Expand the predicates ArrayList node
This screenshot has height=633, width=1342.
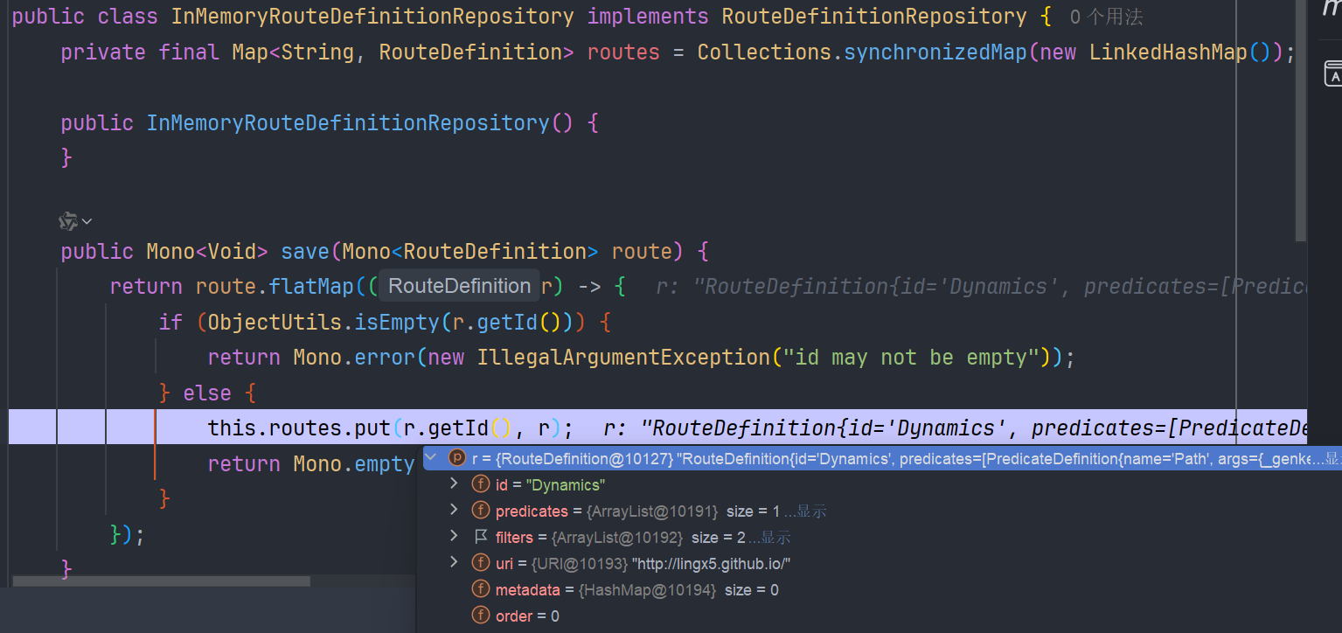click(453, 509)
